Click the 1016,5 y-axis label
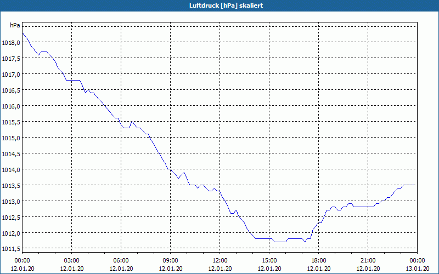Screen dimensions: 439x274 tap(11, 90)
